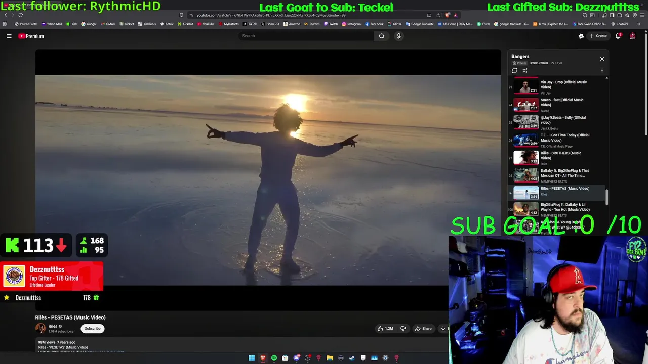Play Sueco - fast from playlist

(557, 105)
